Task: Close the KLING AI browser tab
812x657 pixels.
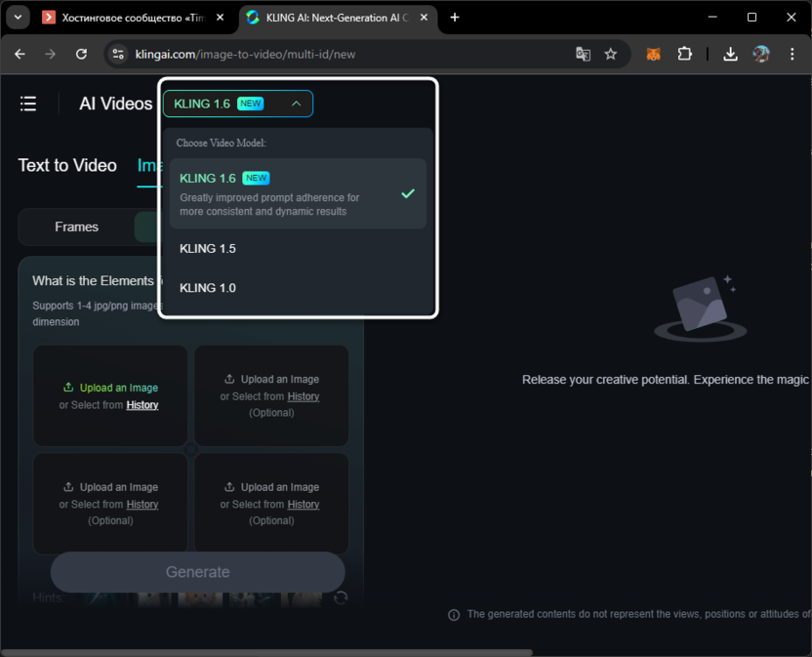Action: (424, 18)
